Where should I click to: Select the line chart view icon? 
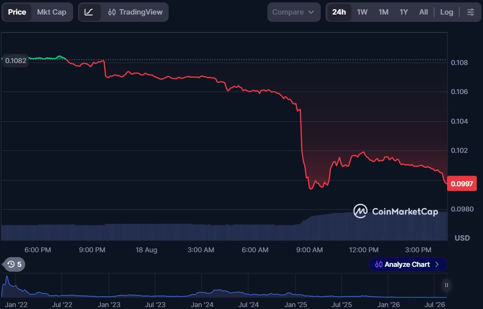pyautogui.click(x=89, y=12)
